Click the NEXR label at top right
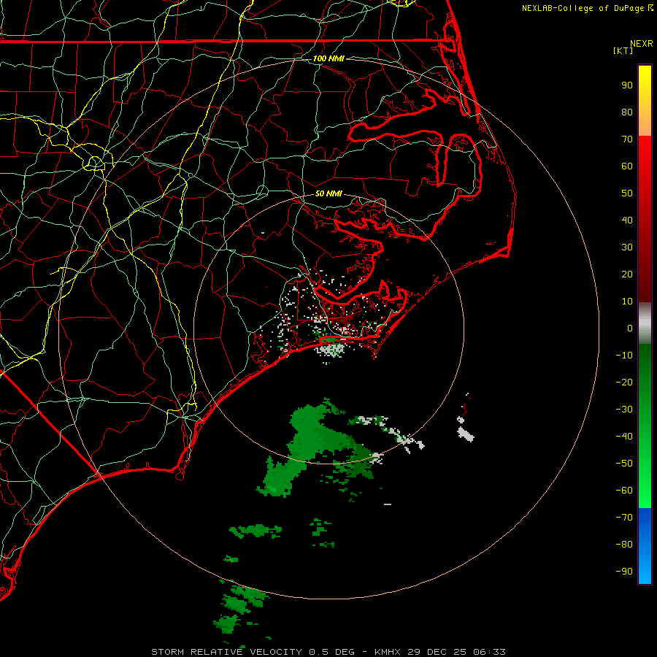 pos(642,44)
